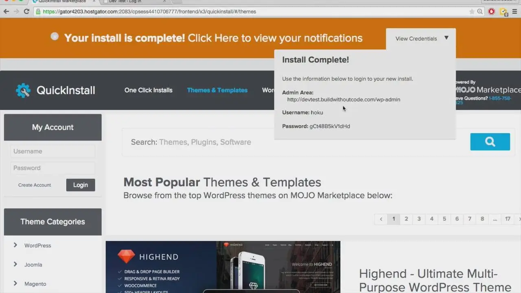This screenshot has width=521, height=293.
Task: Close the Dev Test Log In tab
Action: coord(165,1)
